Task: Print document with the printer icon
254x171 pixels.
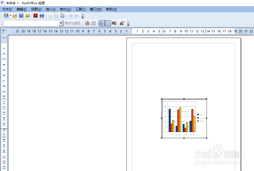Action: (42, 16)
